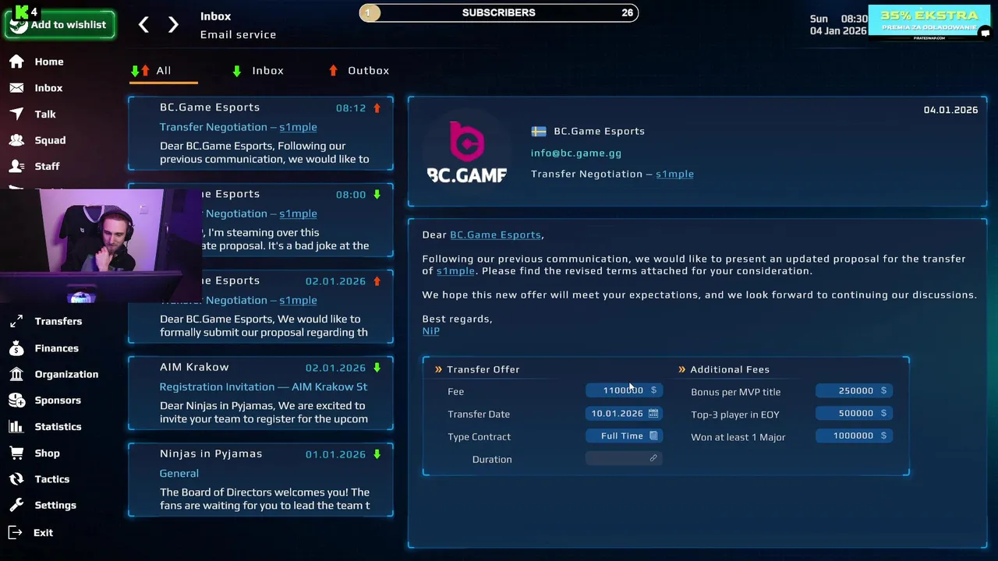
Task: Click the calendar icon in Transfer Date
Action: click(x=653, y=413)
